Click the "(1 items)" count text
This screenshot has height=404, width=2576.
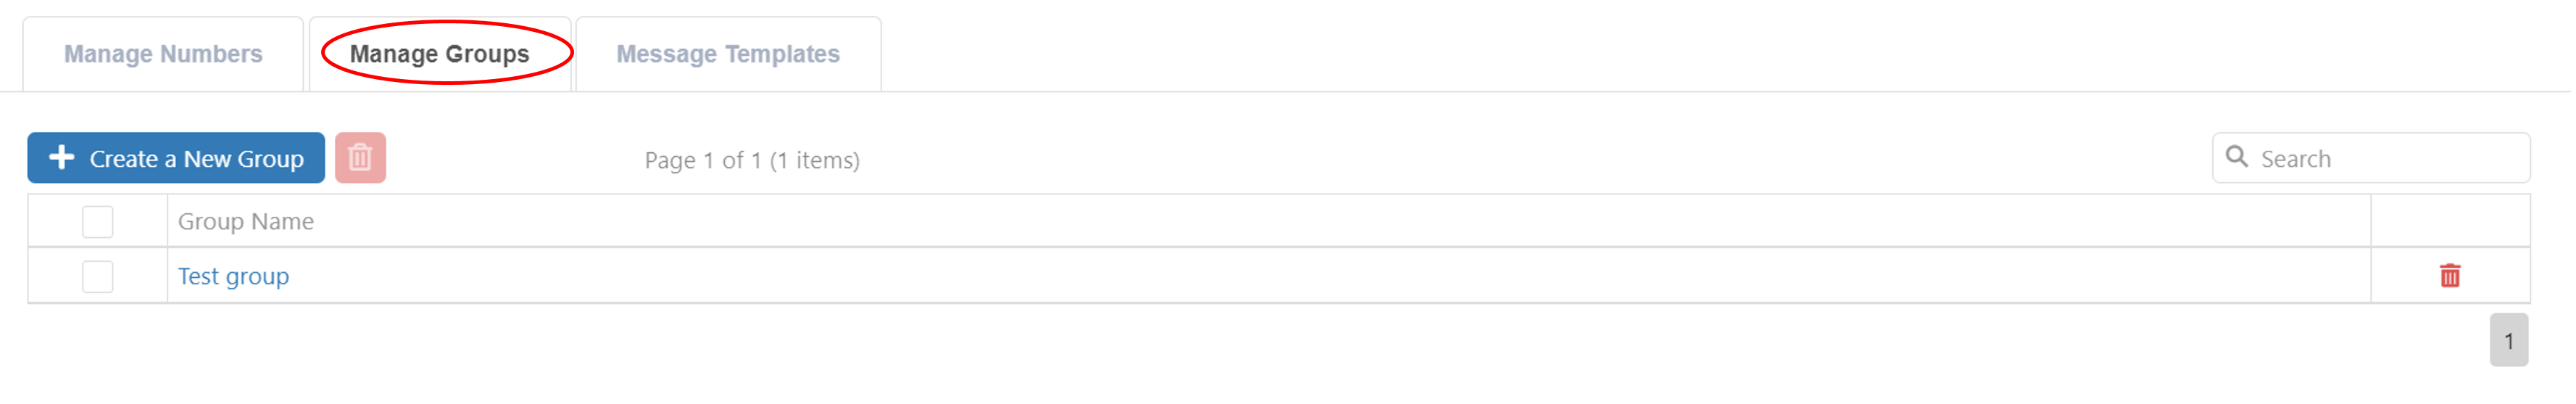click(815, 160)
